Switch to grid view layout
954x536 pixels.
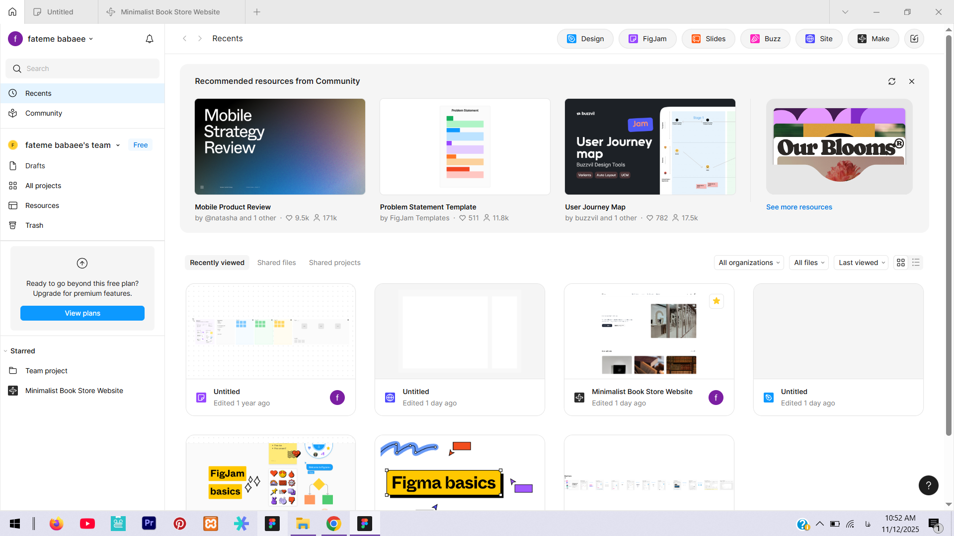[901, 263]
